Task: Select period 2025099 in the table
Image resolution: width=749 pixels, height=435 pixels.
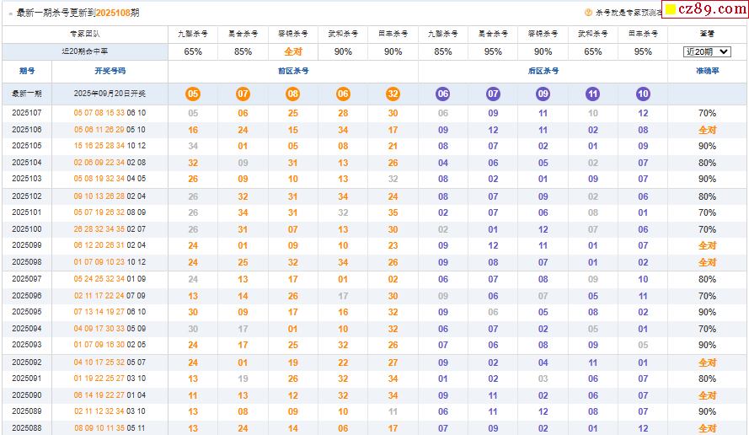Action: 27,245
